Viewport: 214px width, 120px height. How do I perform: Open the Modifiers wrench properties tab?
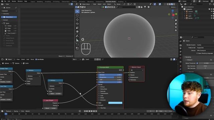(x=181, y=69)
